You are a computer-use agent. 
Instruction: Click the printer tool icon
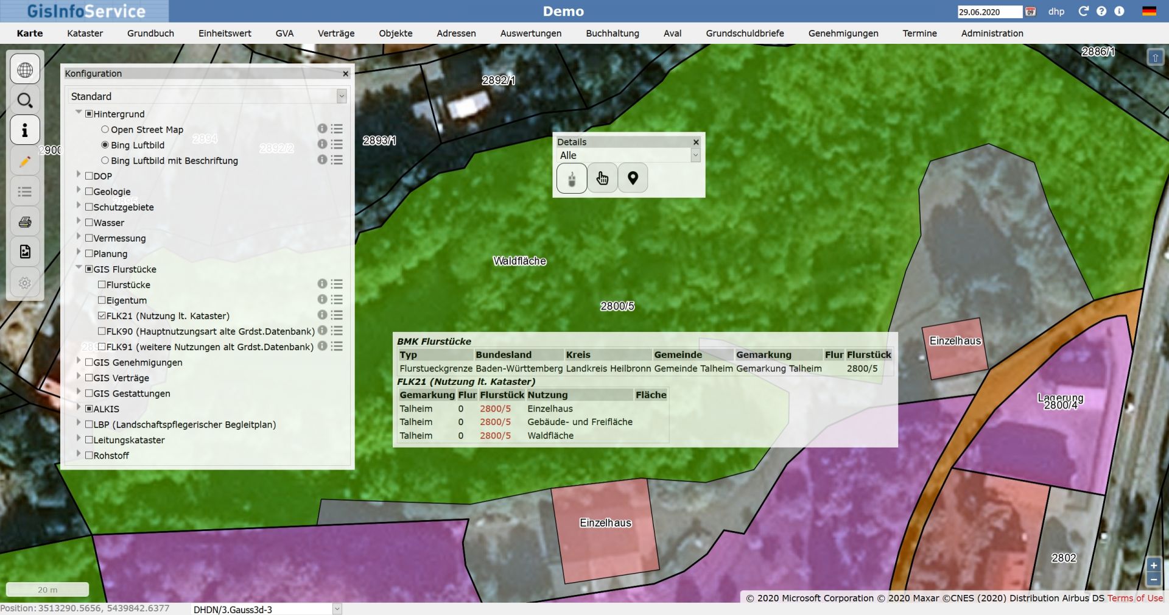pyautogui.click(x=25, y=222)
